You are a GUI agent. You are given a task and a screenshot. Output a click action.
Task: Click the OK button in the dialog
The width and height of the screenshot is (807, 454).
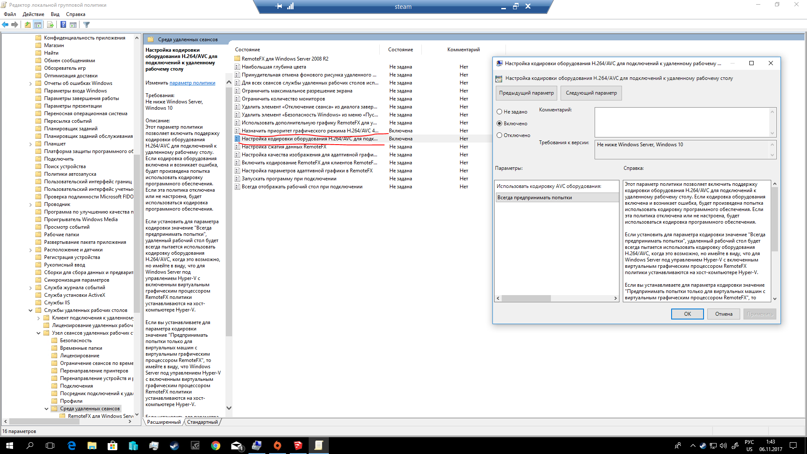click(x=687, y=314)
